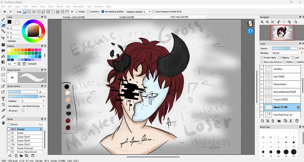Check the Narrow checkbox in Brush panel

9,124
